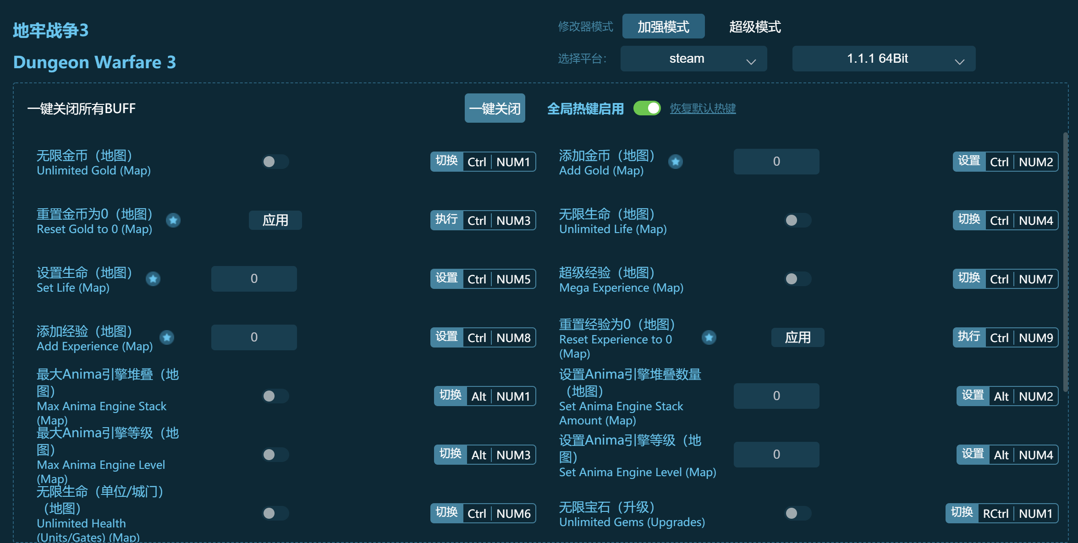Turn on Mega Experience (Map) toggle
1078x543 pixels.
pyautogui.click(x=797, y=279)
